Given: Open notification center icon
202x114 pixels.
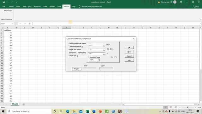Looking at the screenshot, I should pyautogui.click(x=198, y=111).
